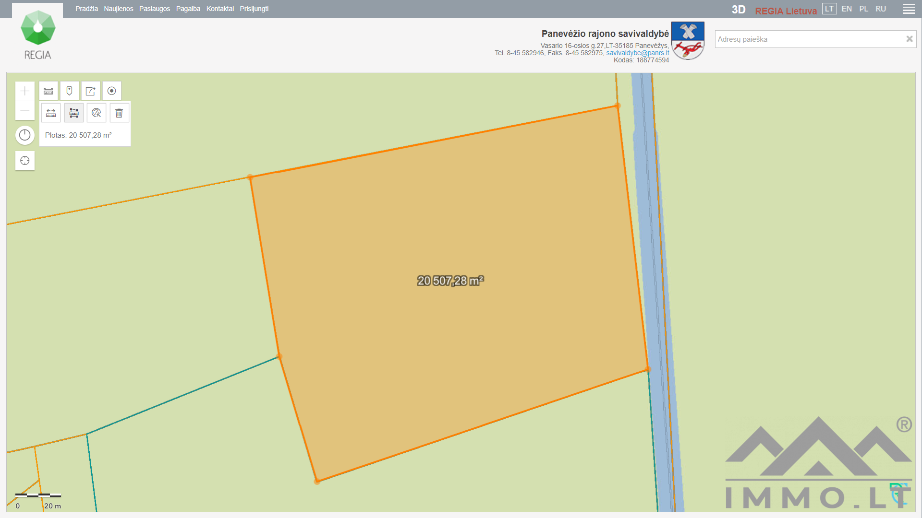Click the Plotas: 20 507,28 m² result text
Viewport: 922px width, 518px height.
[x=78, y=135]
